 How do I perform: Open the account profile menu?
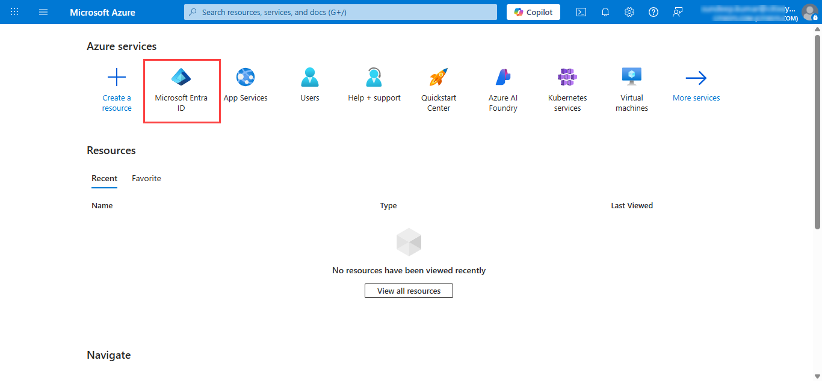click(809, 12)
